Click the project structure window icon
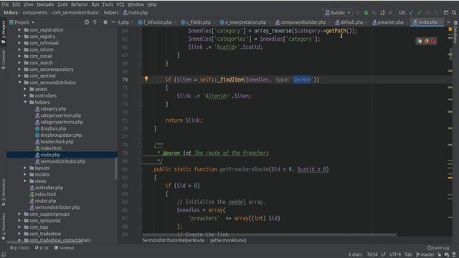This screenshot has width=459, height=258. pyautogui.click(x=446, y=13)
